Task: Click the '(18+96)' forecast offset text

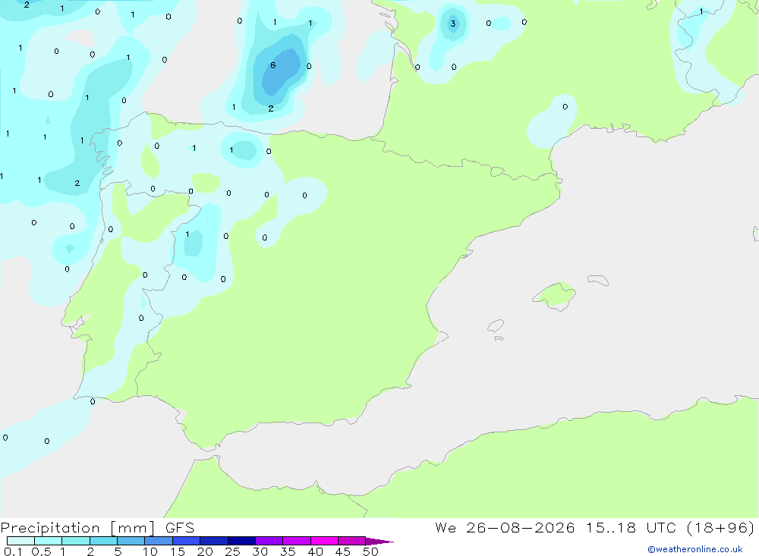Action: point(721,527)
